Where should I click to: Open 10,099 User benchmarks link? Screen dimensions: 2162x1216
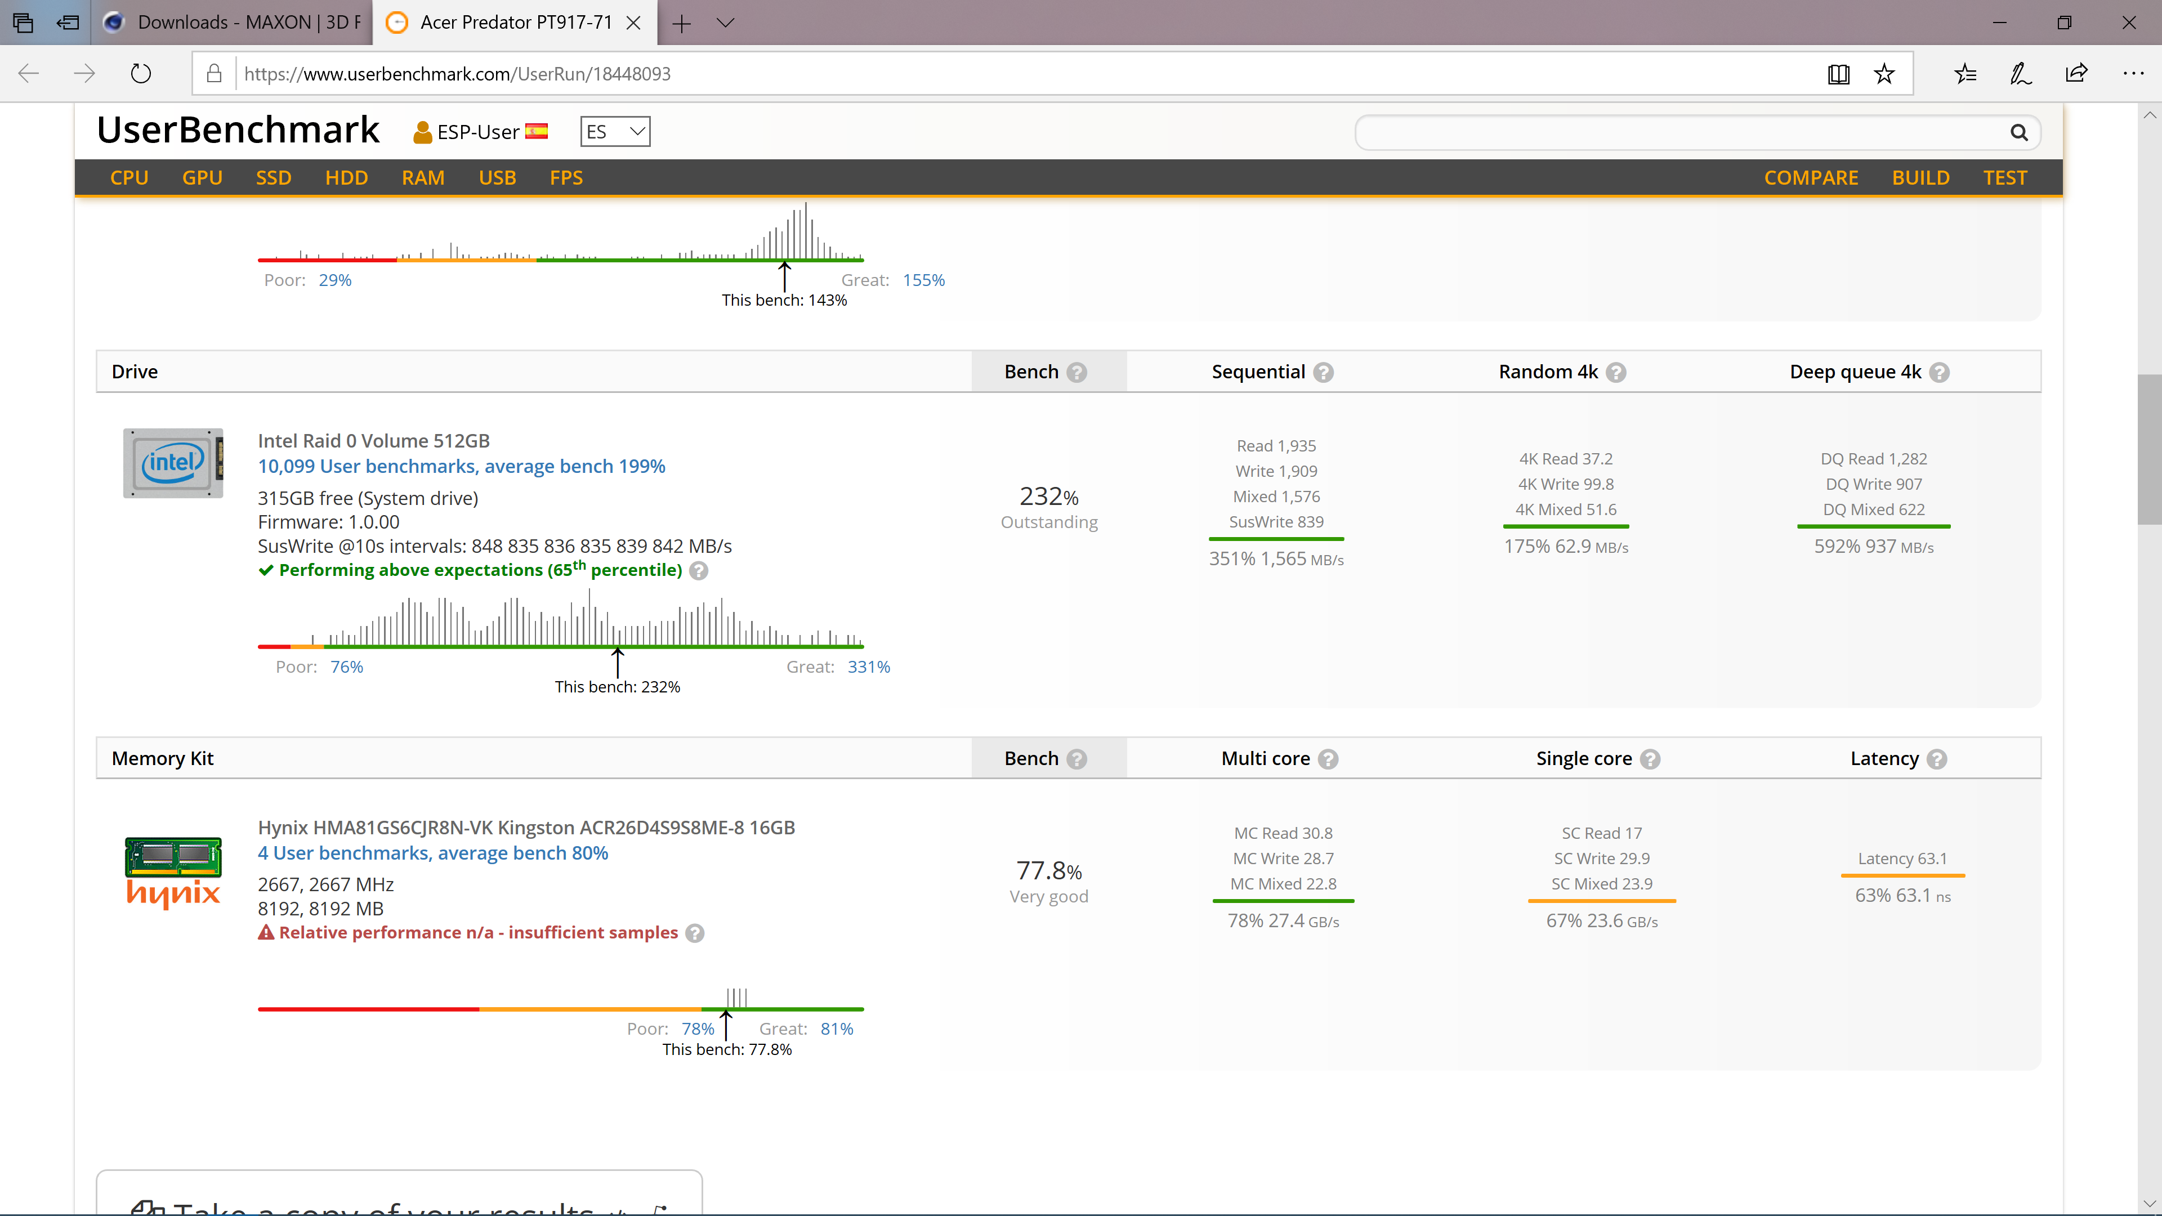461,466
